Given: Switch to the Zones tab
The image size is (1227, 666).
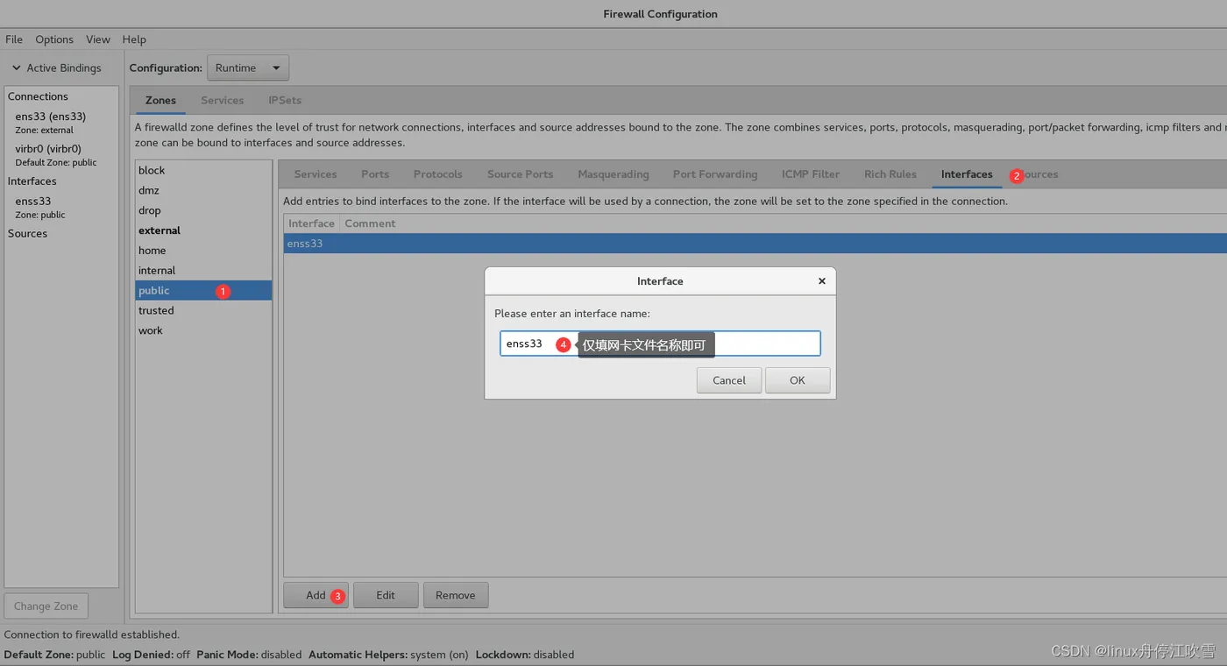Looking at the screenshot, I should tap(160, 100).
